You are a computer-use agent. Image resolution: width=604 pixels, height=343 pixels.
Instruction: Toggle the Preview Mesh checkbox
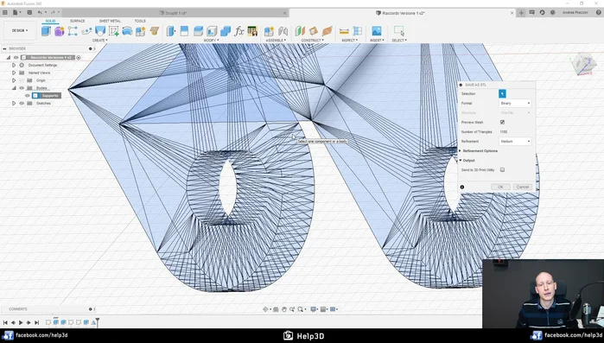(x=502, y=122)
